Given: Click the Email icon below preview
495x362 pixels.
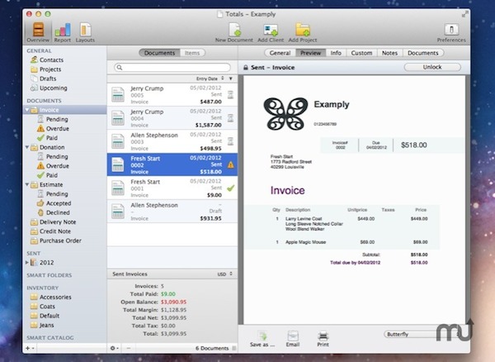Looking at the screenshot, I should [293, 339].
